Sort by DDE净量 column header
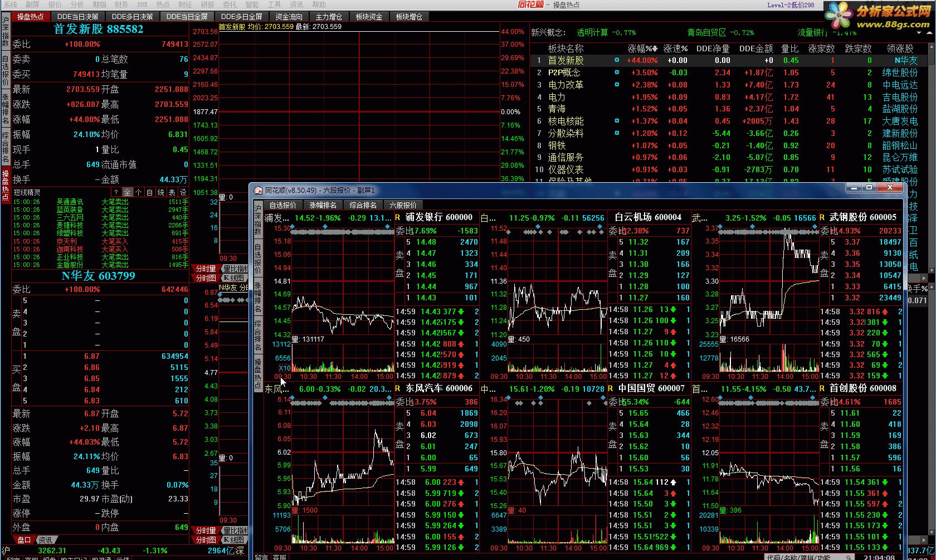The image size is (936, 560). (713, 49)
